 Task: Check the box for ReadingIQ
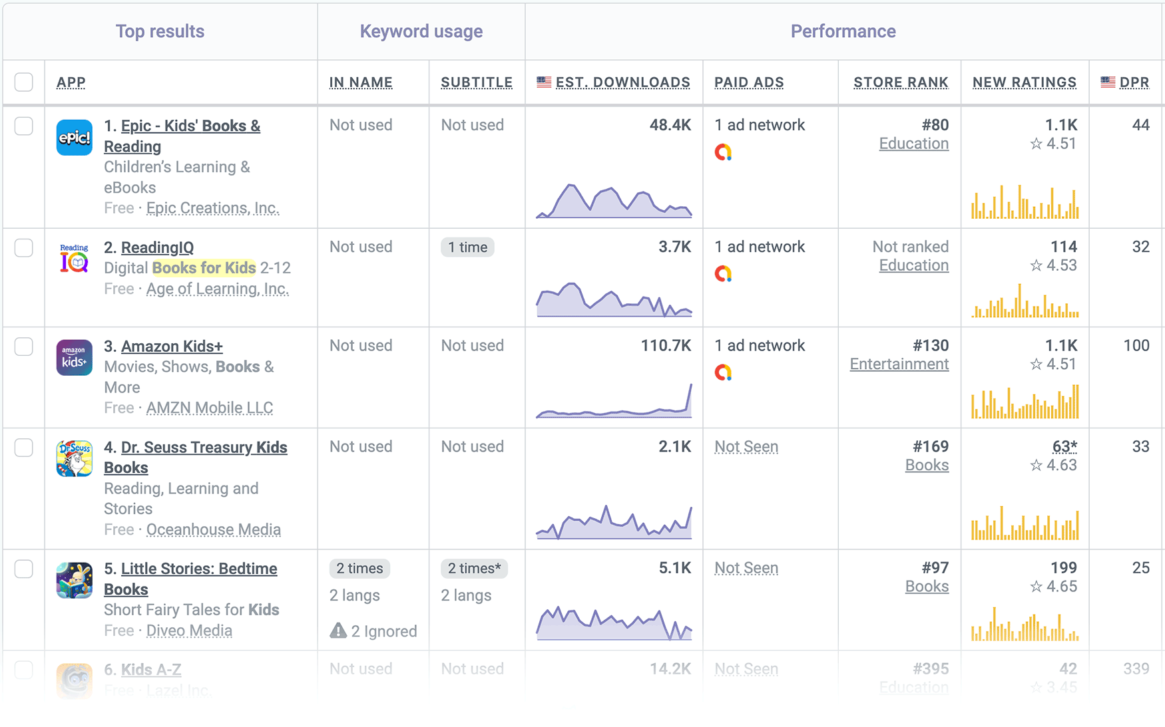coord(24,247)
